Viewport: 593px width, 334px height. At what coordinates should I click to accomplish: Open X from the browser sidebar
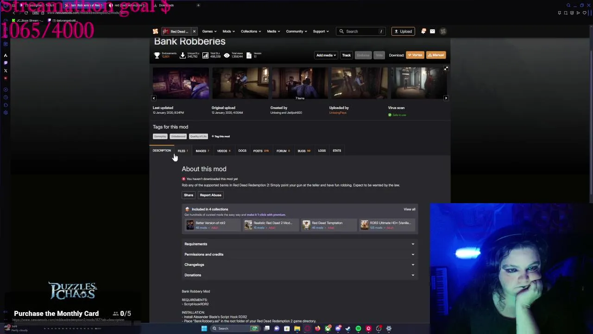(6, 71)
